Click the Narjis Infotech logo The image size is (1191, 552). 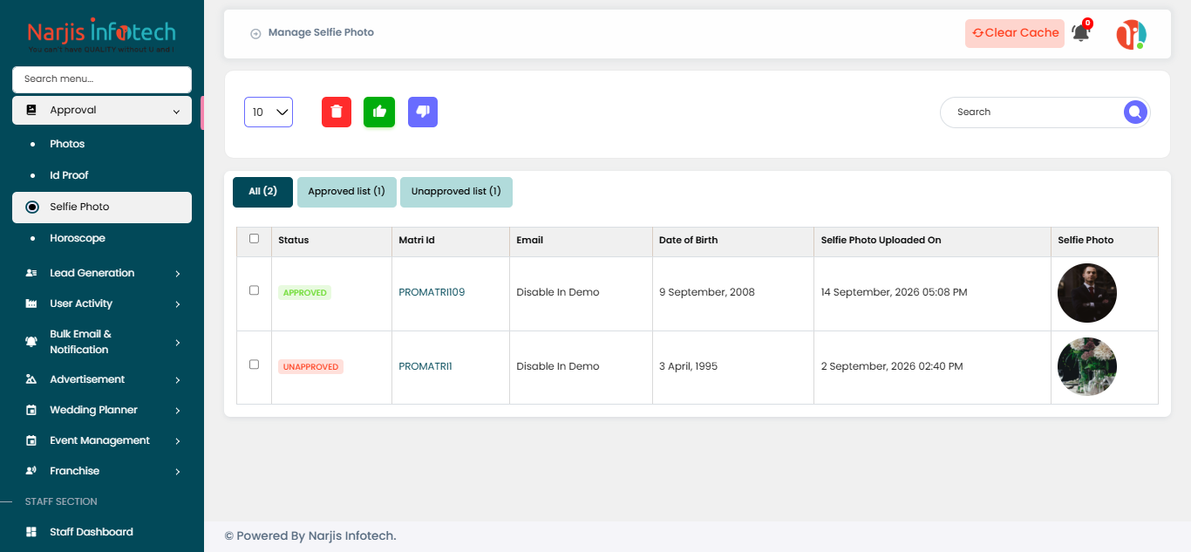(x=101, y=36)
